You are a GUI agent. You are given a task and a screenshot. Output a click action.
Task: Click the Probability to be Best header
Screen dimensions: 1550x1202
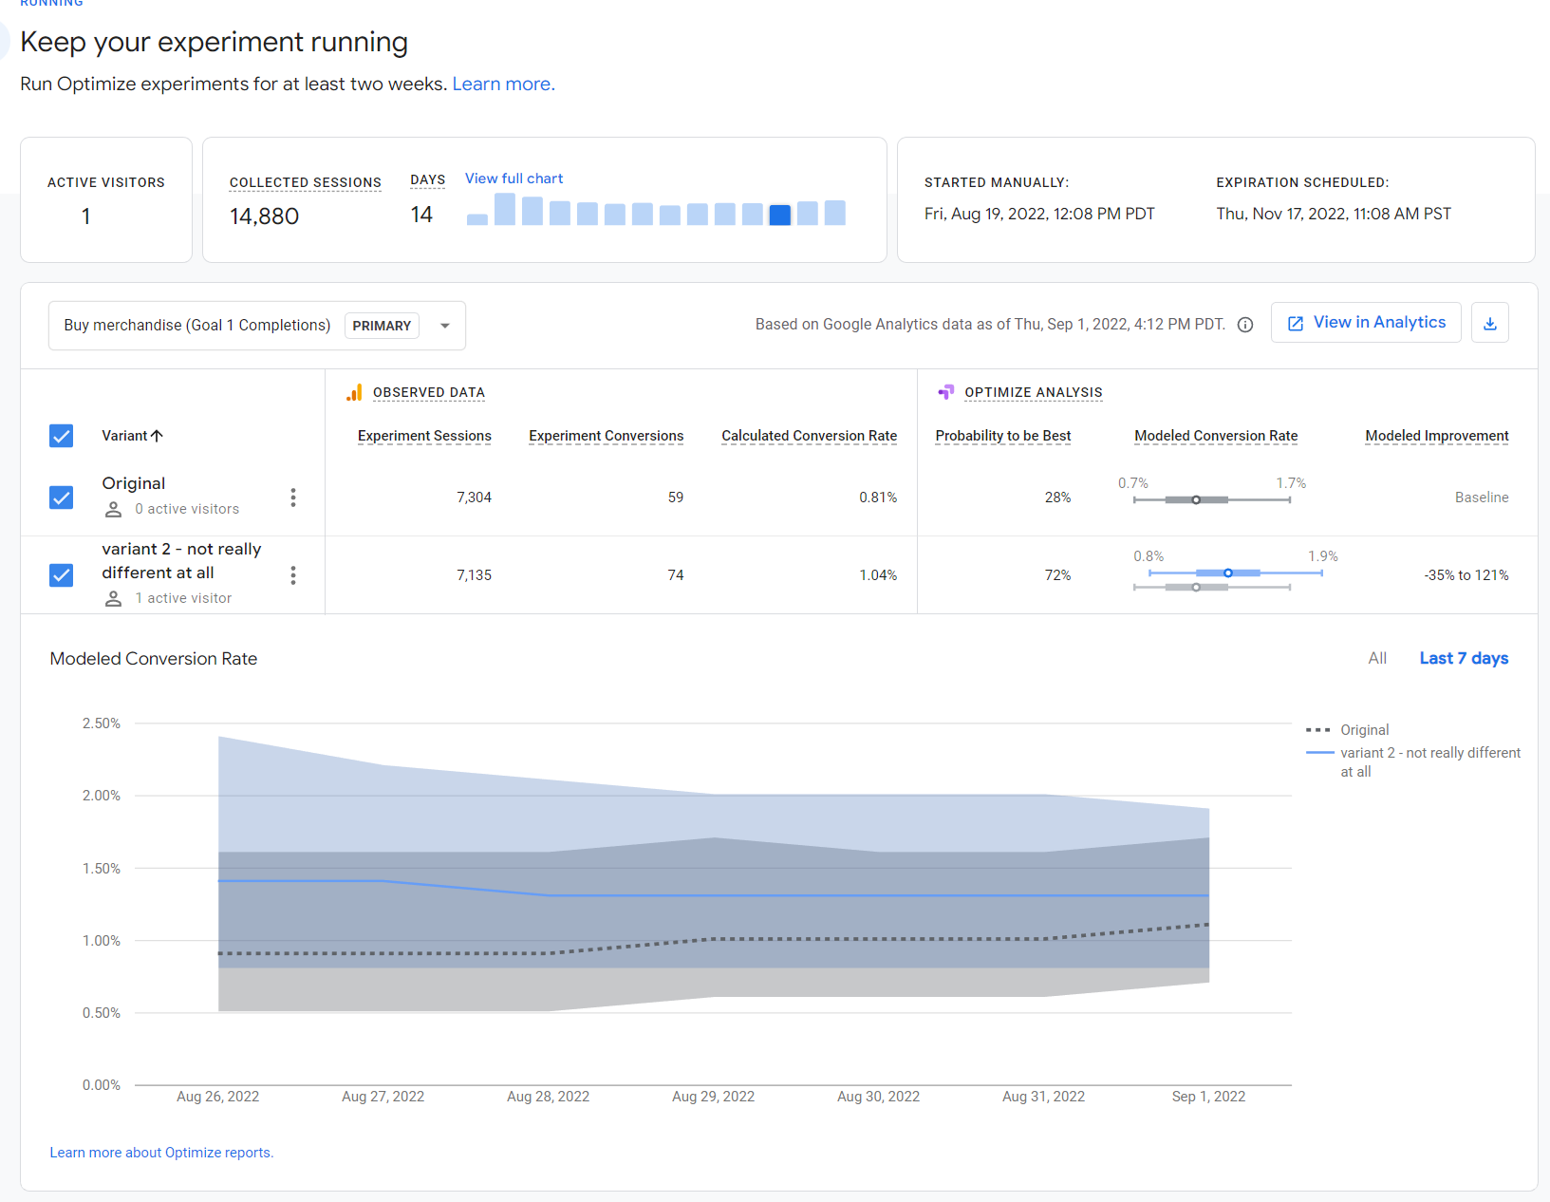(1002, 436)
